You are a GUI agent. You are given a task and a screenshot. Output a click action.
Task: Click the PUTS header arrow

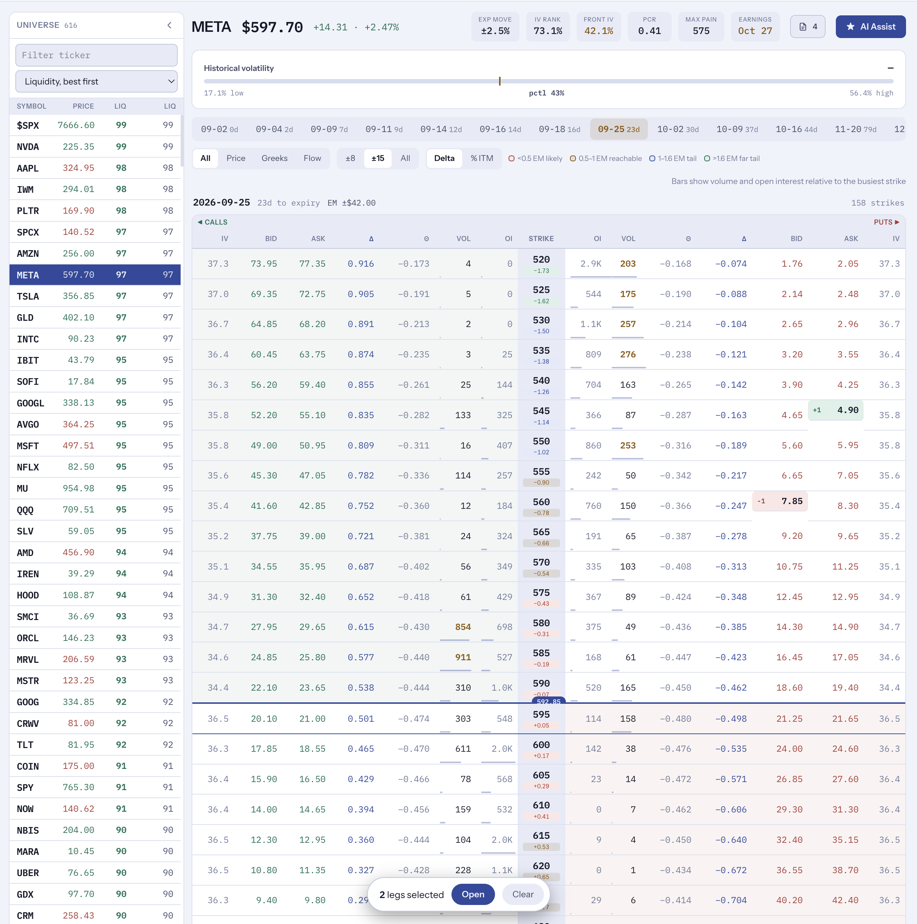(x=897, y=222)
